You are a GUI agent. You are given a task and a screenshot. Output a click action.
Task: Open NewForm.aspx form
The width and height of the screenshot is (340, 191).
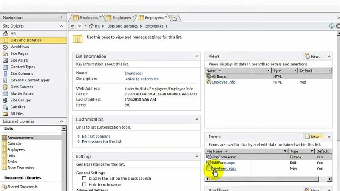(224, 168)
